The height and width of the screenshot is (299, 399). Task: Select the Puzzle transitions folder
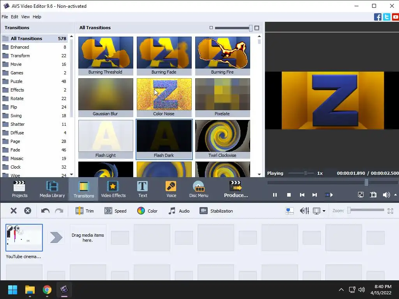(35, 81)
